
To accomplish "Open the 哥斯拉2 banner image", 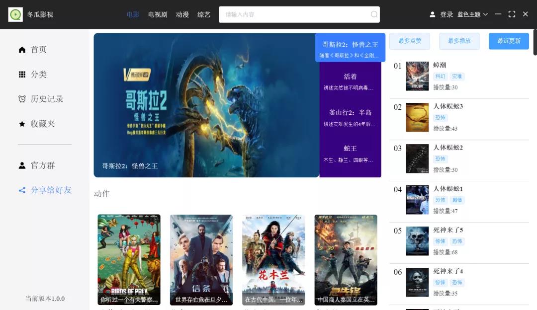I will pyautogui.click(x=206, y=105).
